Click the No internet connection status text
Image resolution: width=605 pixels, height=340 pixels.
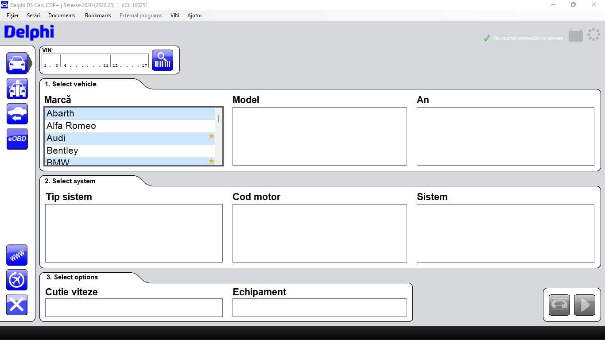(x=528, y=38)
